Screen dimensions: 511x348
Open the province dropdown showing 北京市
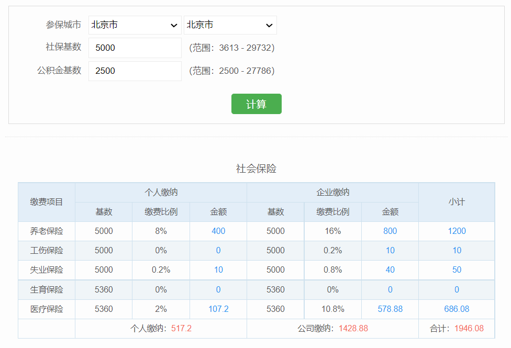[135, 25]
